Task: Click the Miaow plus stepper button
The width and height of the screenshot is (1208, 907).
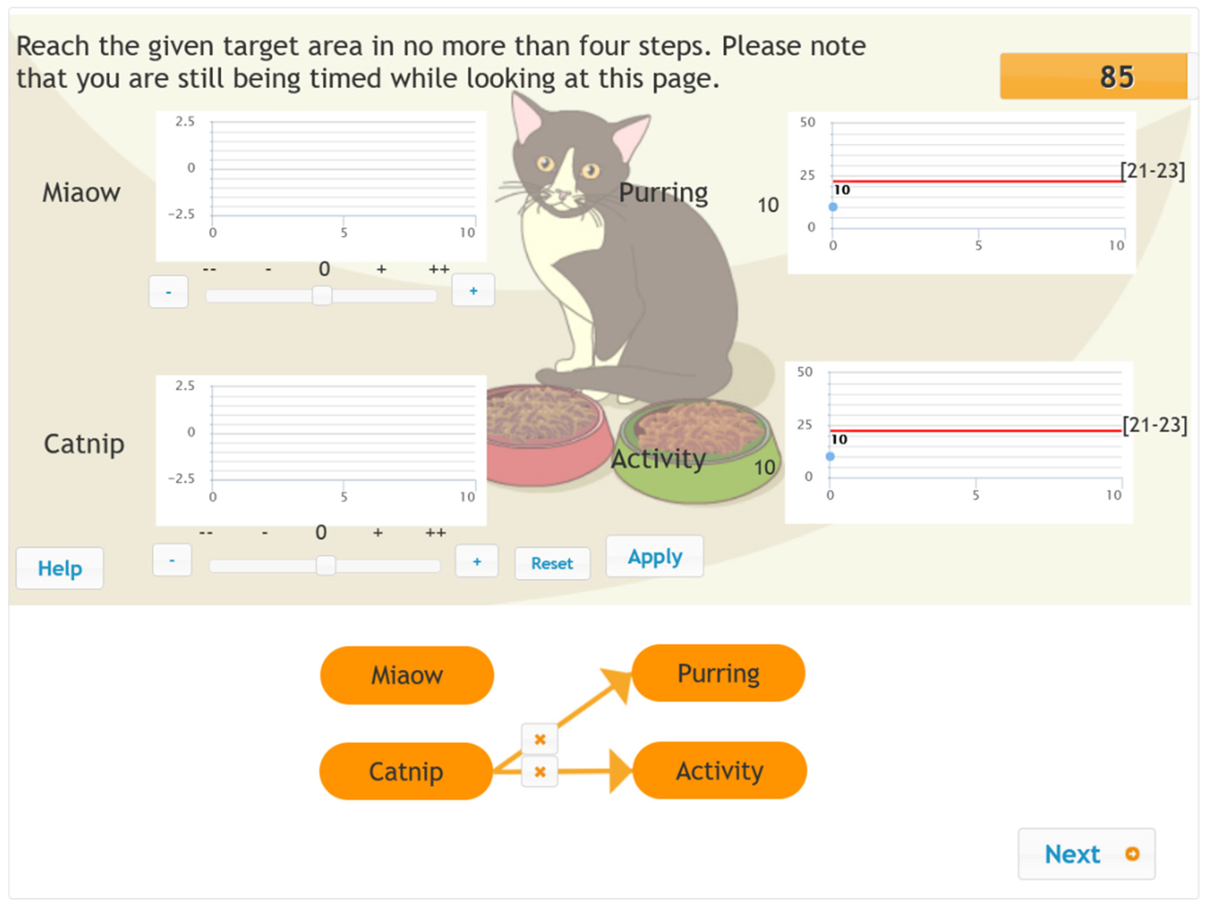Action: click(x=473, y=291)
